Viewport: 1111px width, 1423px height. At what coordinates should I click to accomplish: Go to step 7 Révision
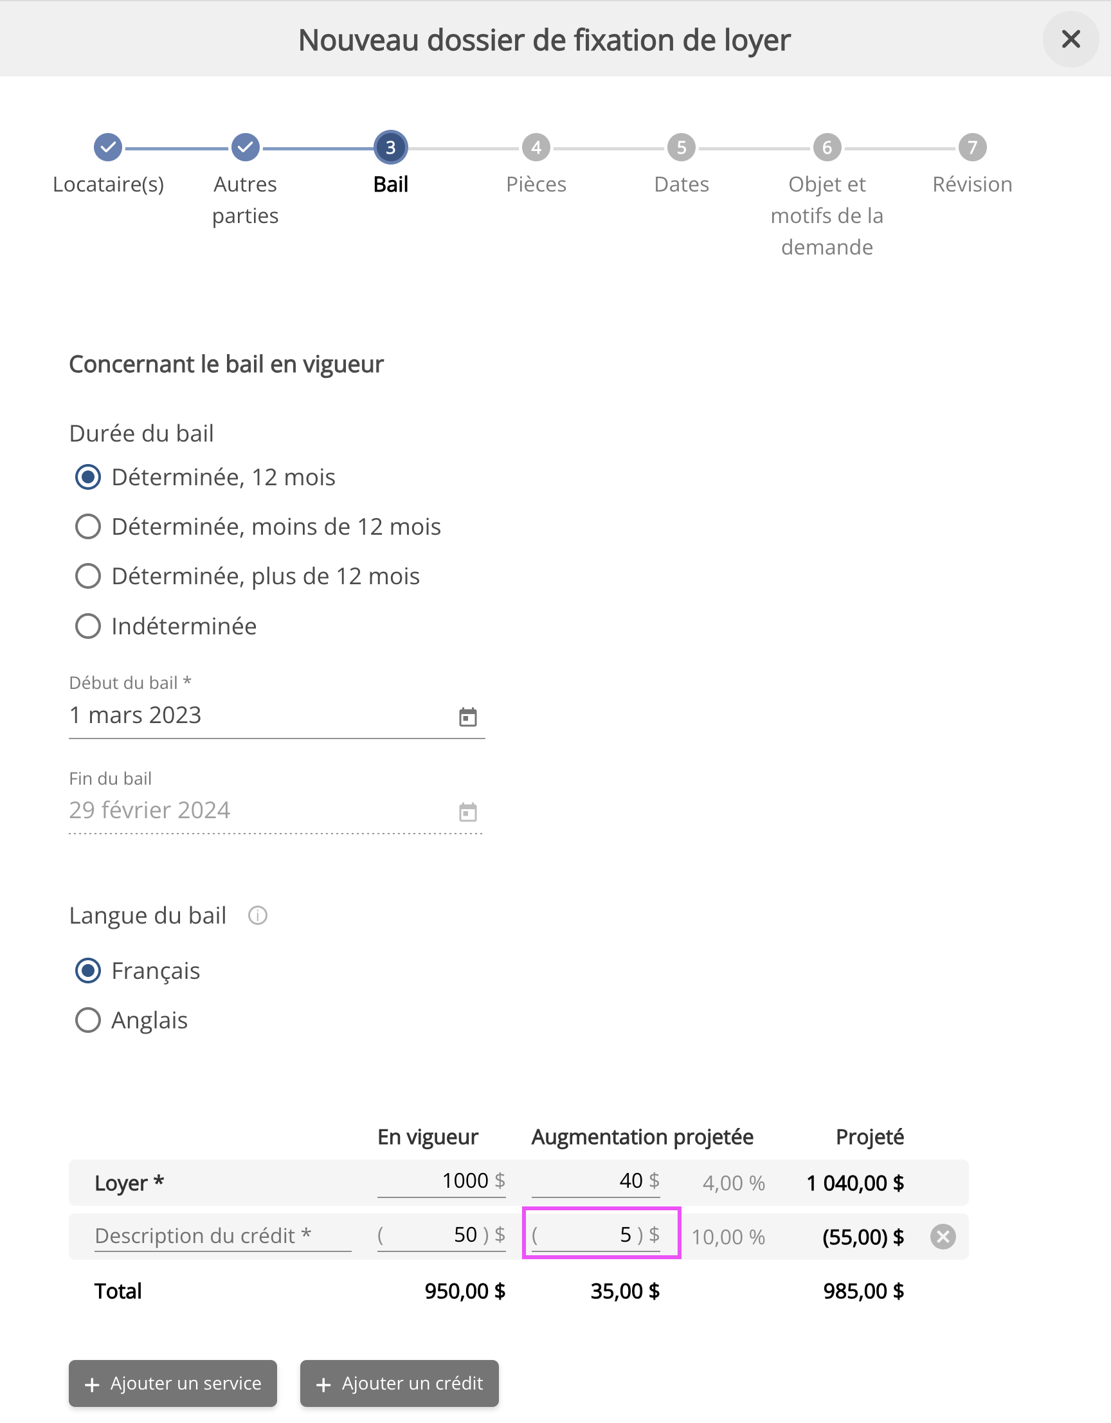coord(971,148)
